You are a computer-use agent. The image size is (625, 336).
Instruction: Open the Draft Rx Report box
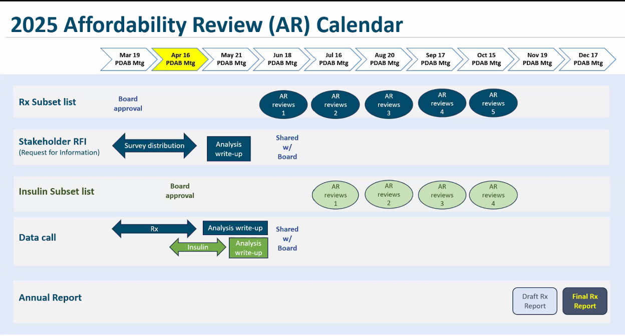click(535, 301)
